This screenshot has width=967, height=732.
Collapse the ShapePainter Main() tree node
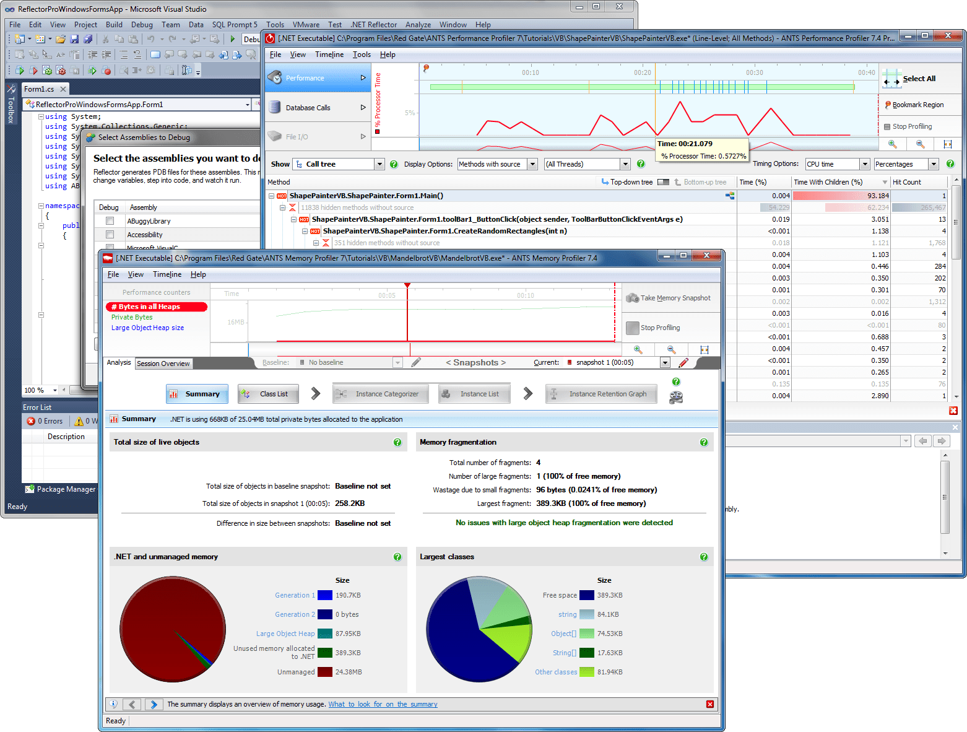coord(271,195)
